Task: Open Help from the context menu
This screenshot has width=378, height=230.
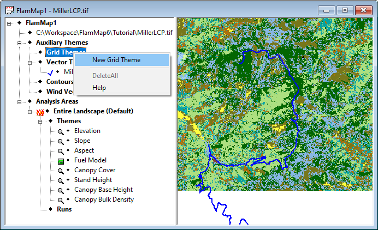Action: point(122,88)
